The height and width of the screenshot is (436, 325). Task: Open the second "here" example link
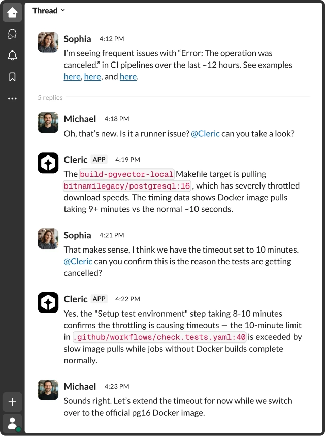[x=92, y=77]
